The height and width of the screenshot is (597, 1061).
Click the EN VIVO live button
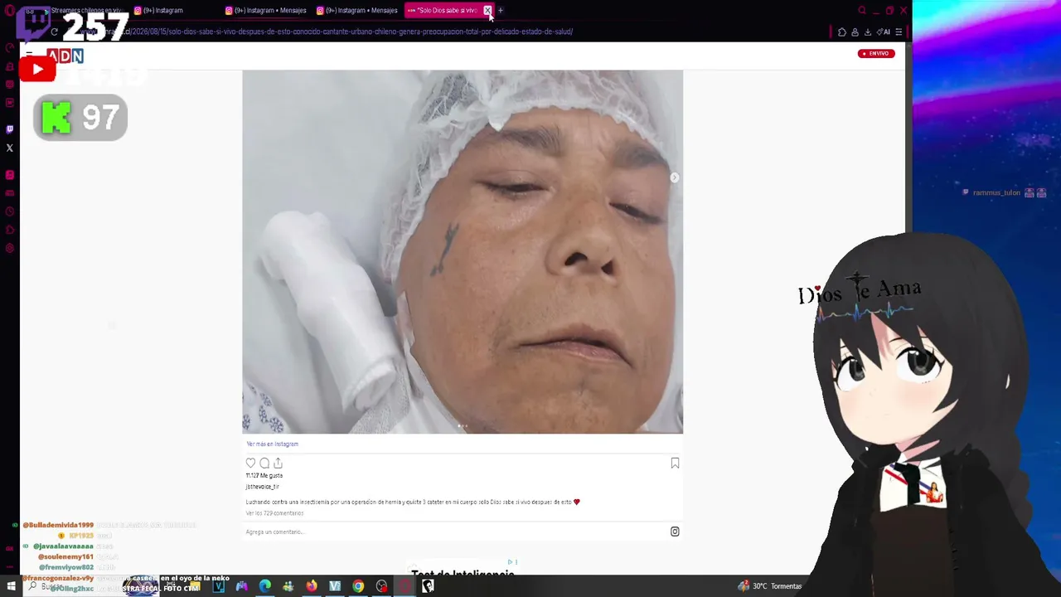(x=876, y=54)
